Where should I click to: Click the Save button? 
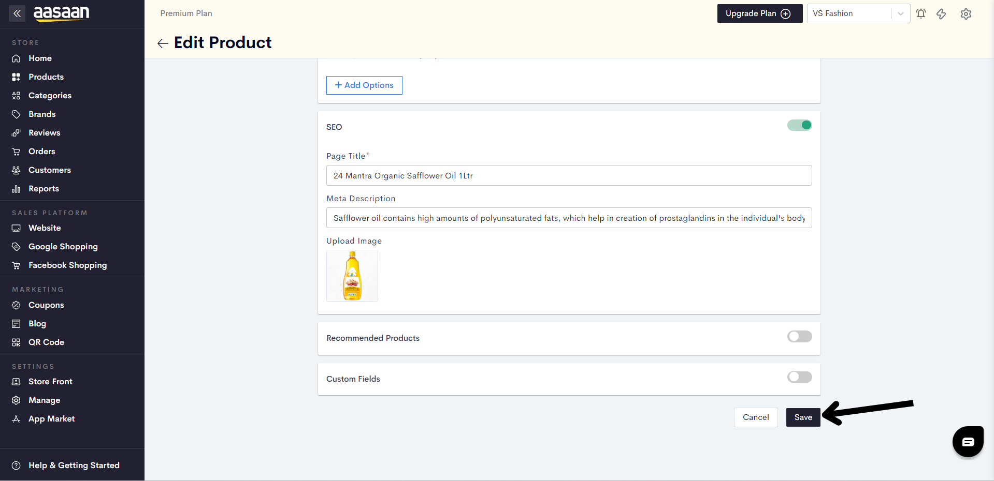tap(803, 417)
